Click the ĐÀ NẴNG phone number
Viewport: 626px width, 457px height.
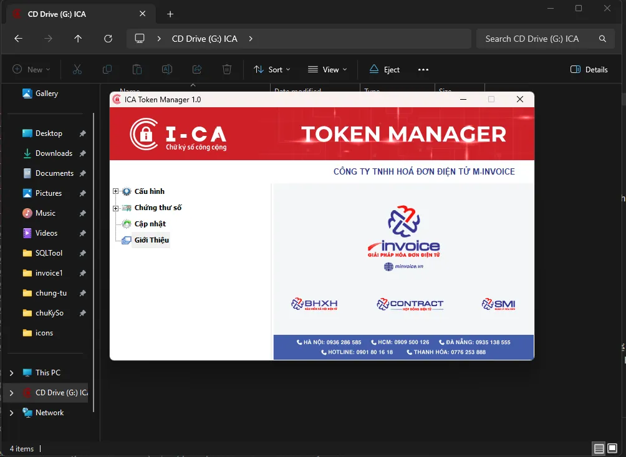pos(474,342)
